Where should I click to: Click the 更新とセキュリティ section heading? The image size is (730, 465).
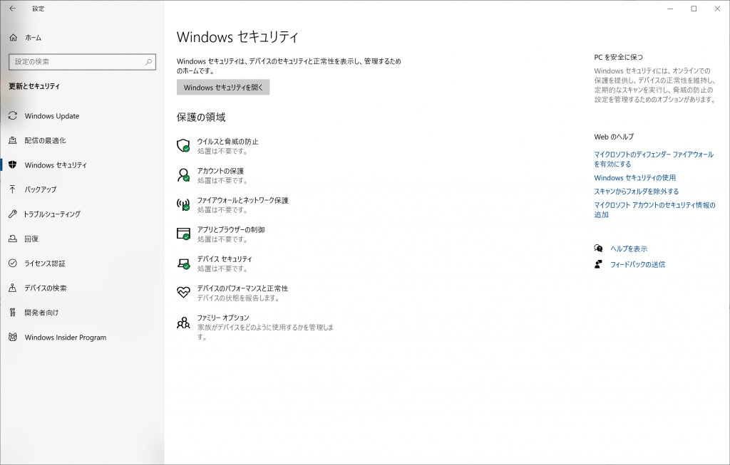(x=34, y=86)
